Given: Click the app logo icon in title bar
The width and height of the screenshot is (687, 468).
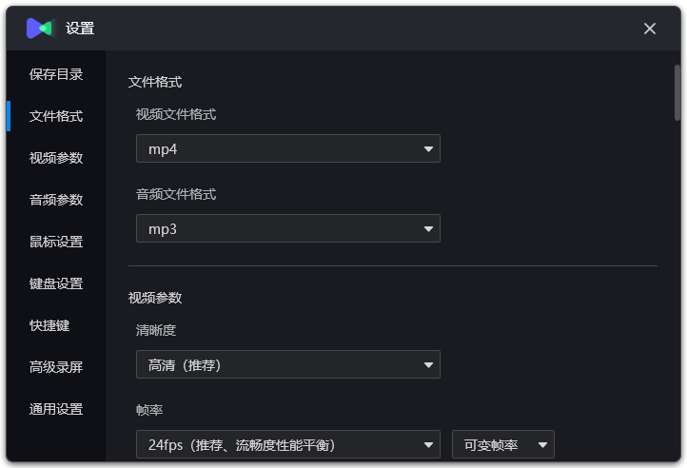Looking at the screenshot, I should (x=39, y=29).
